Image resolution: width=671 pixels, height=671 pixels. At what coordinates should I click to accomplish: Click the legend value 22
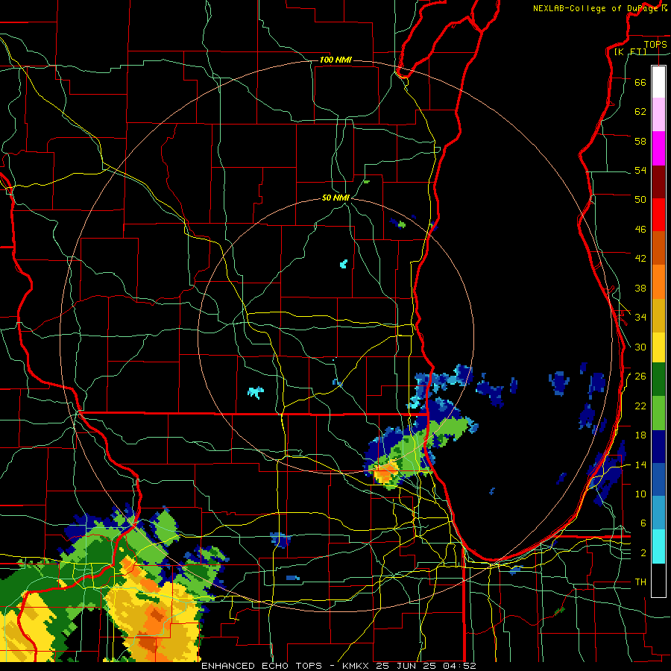[x=640, y=406]
